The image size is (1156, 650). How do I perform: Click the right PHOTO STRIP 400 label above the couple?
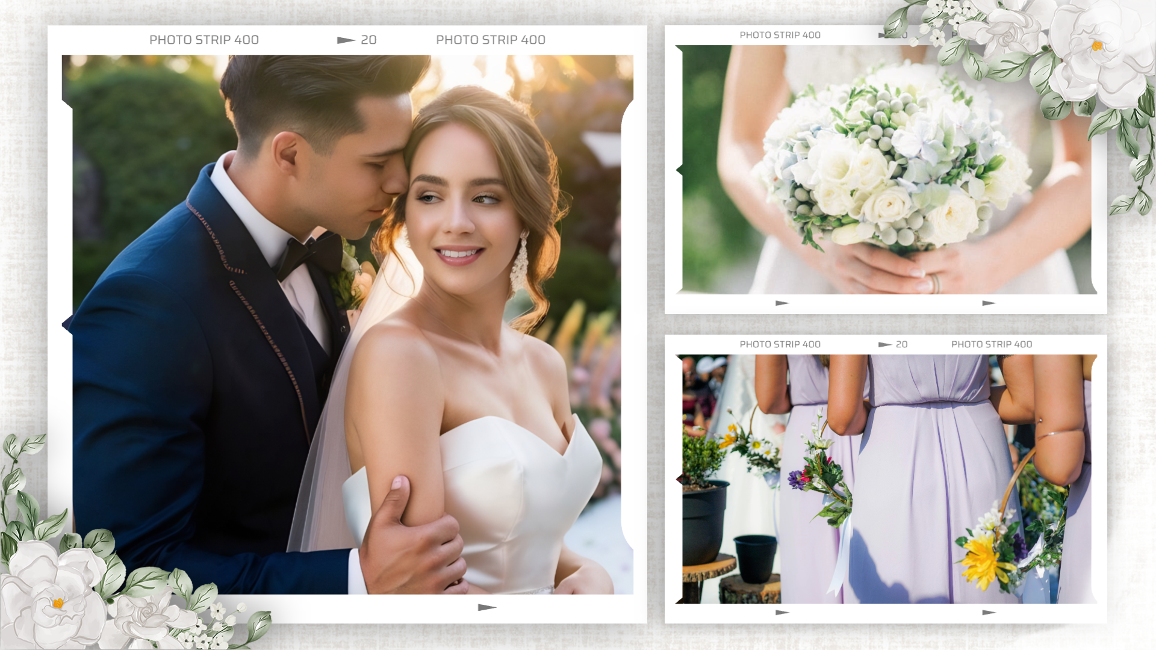(x=491, y=40)
